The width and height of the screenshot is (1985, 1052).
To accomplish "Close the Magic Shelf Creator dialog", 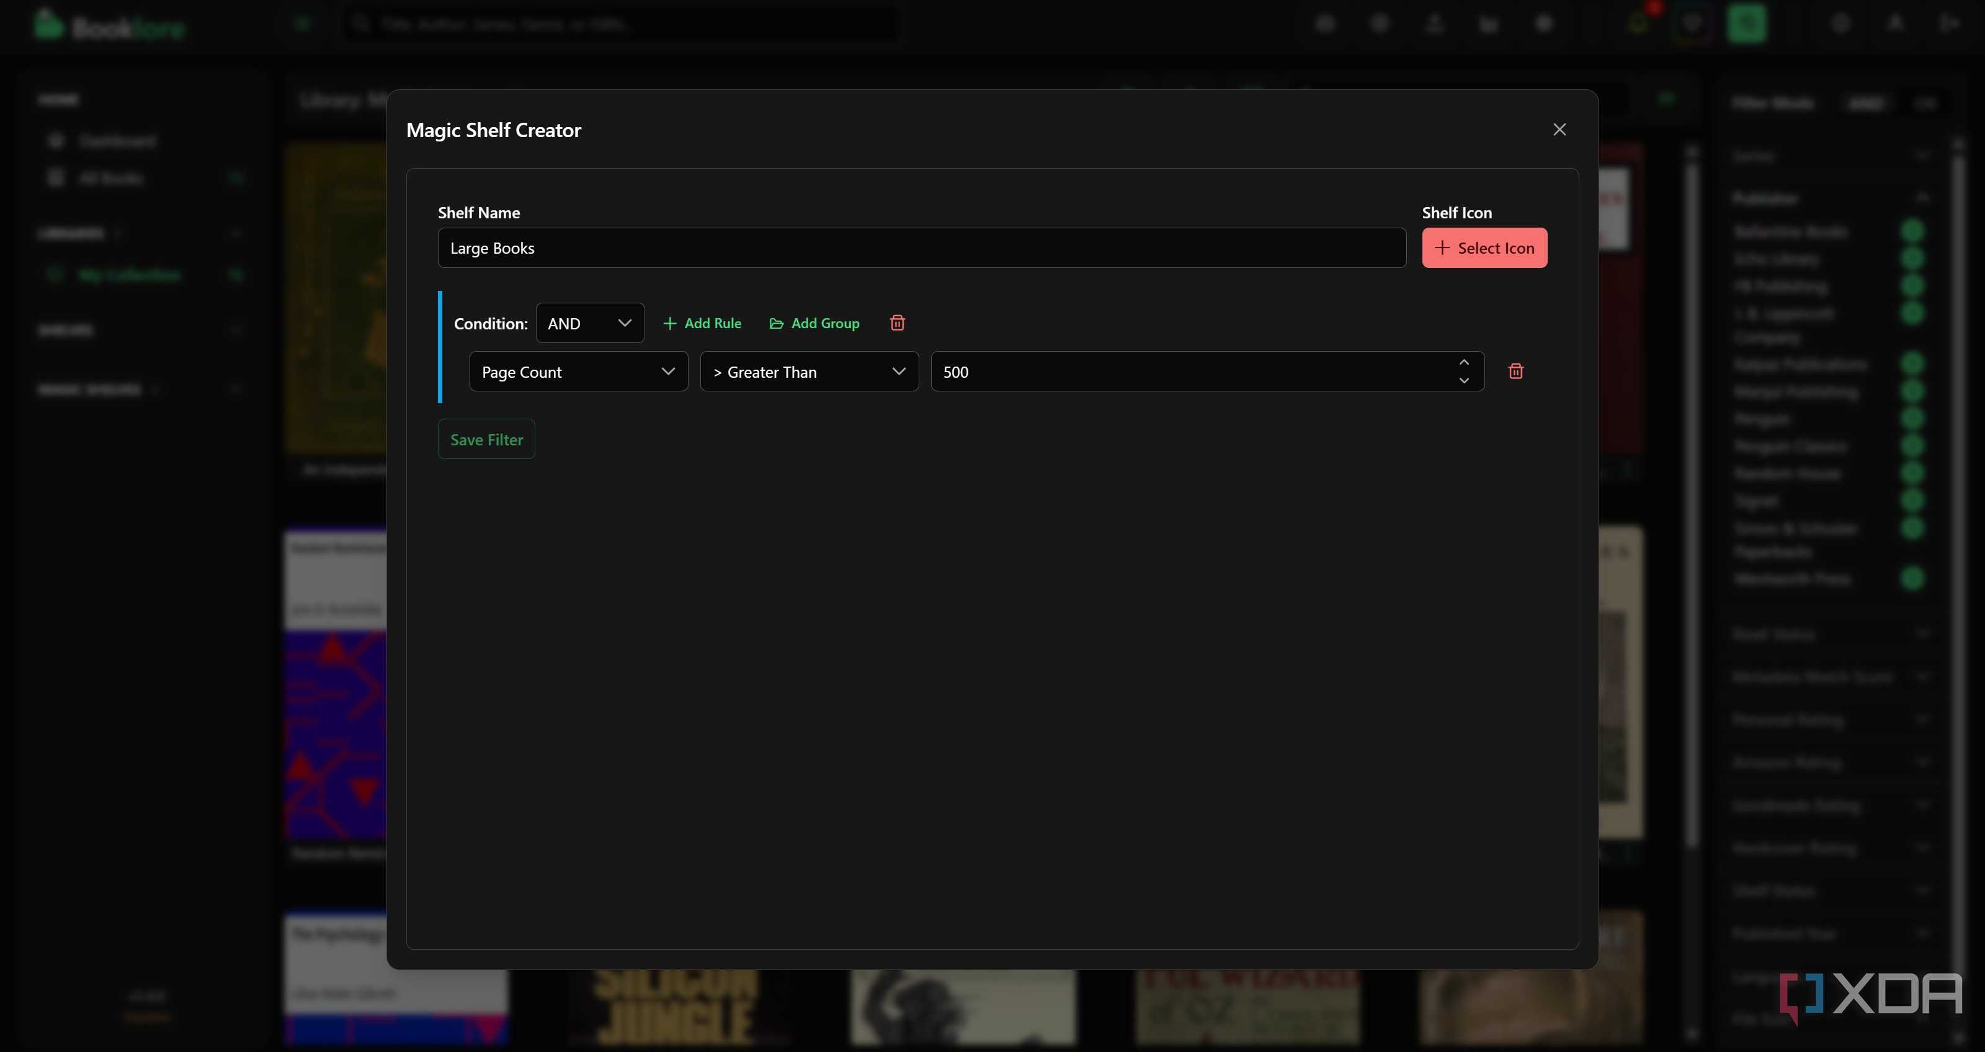I will tap(1559, 130).
